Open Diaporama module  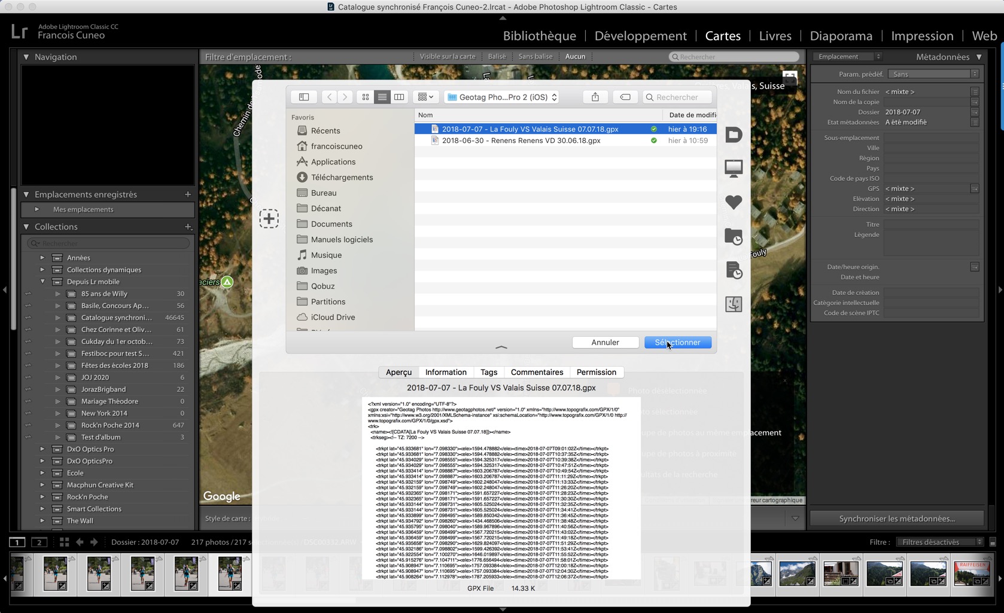[841, 36]
